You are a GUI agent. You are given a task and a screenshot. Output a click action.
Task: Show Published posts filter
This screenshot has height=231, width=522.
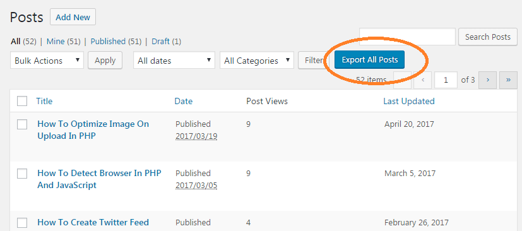point(108,41)
